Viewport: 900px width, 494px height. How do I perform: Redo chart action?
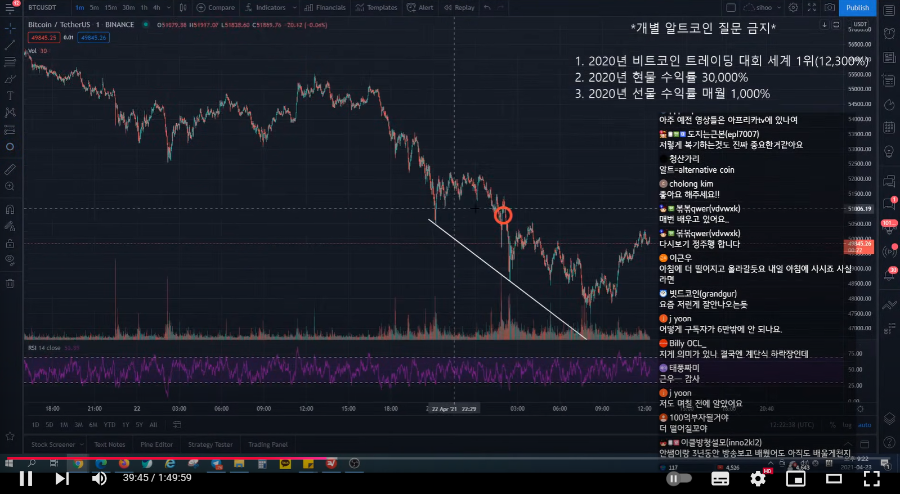coord(501,8)
